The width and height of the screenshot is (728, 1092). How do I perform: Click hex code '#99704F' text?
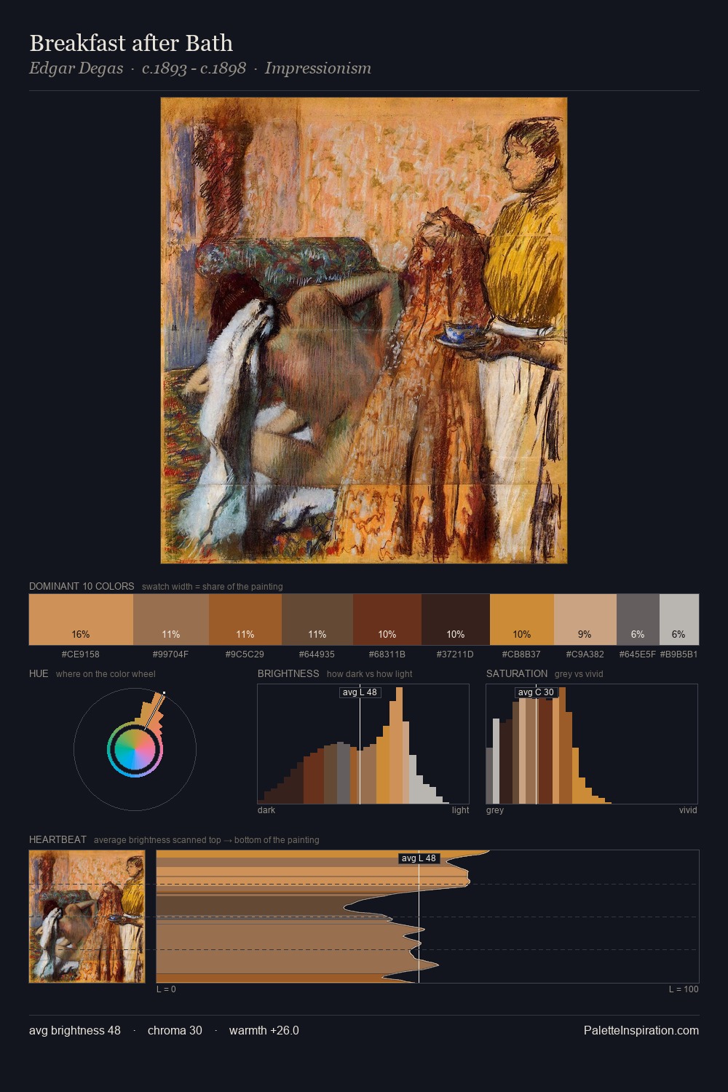coord(171,654)
